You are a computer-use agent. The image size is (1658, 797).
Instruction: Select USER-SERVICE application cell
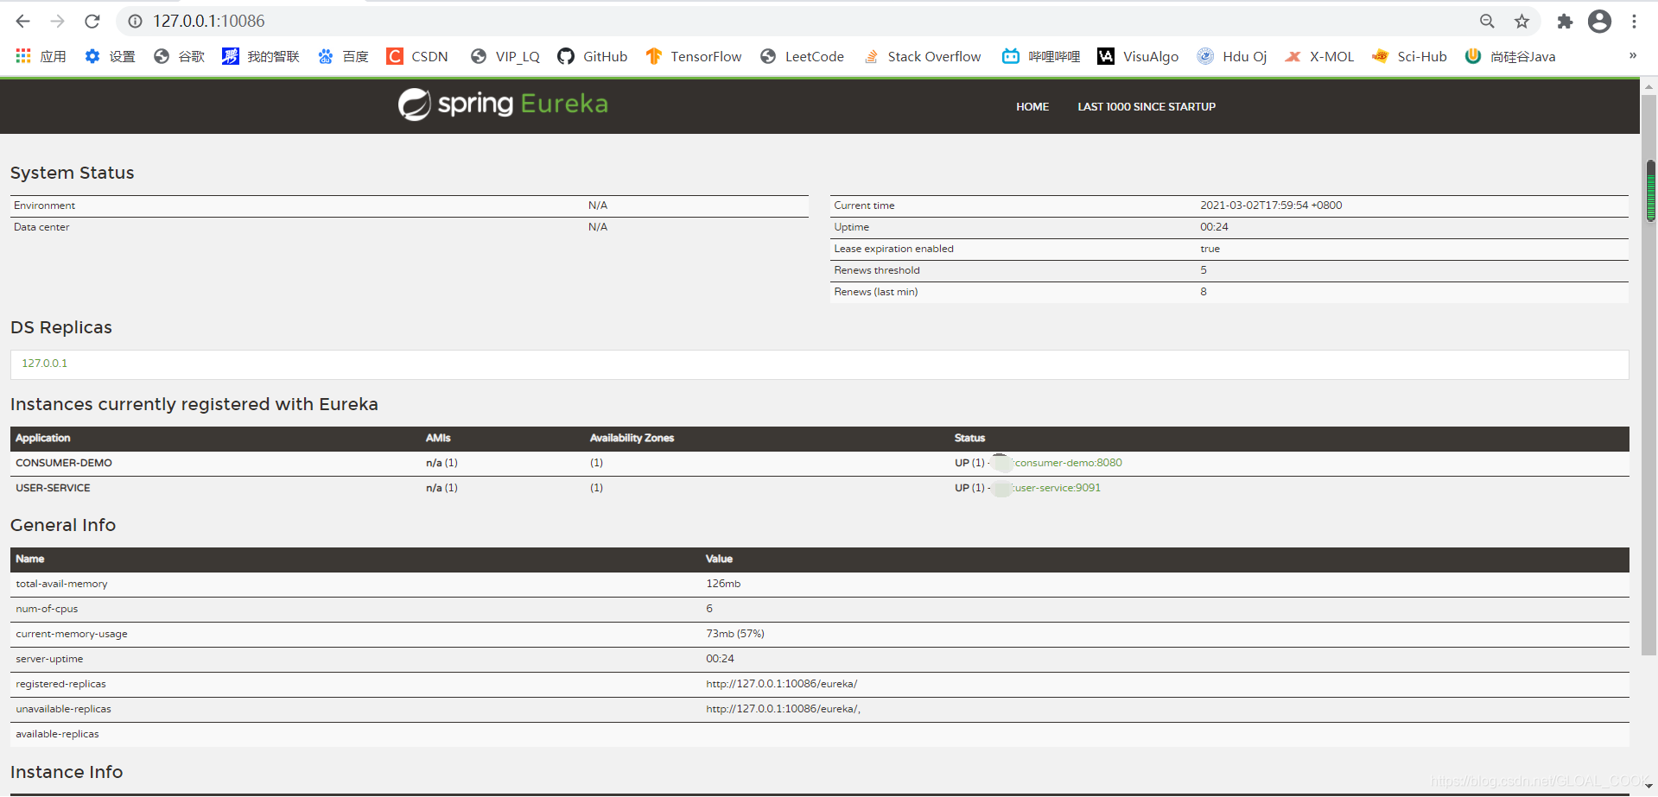53,488
